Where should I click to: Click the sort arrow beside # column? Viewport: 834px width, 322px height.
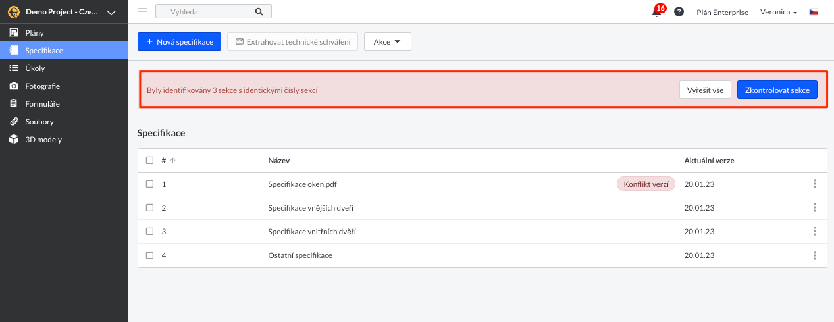coord(173,161)
